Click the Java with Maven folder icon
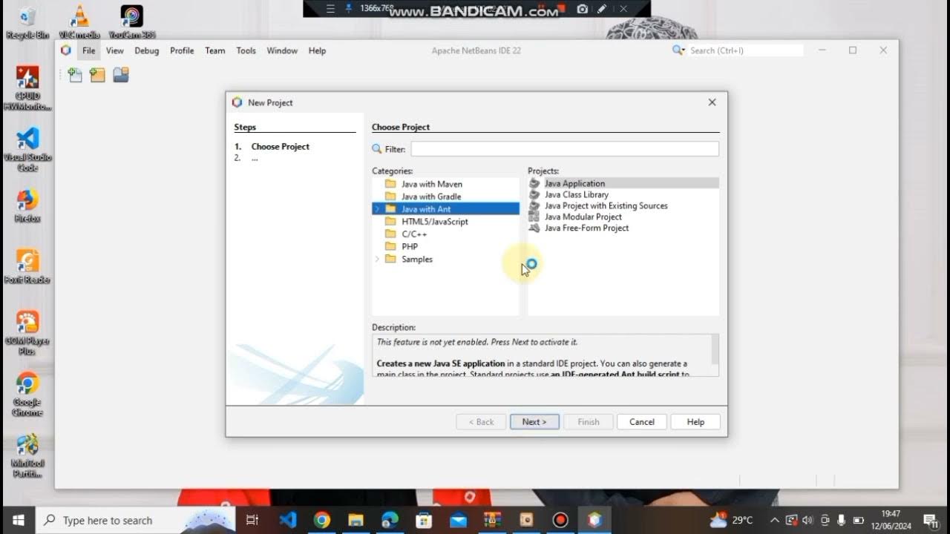Viewport: 950px width, 534px height. point(390,184)
